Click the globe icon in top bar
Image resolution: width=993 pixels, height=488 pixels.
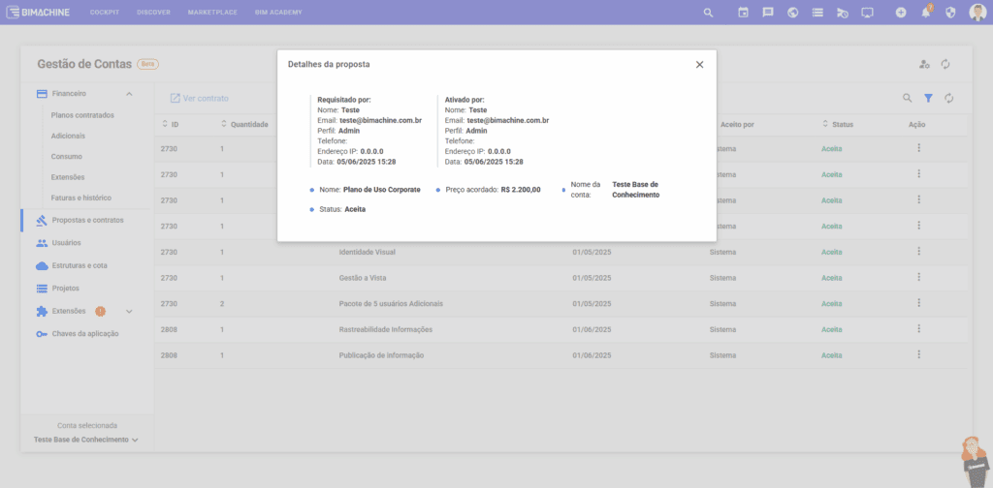(x=792, y=13)
